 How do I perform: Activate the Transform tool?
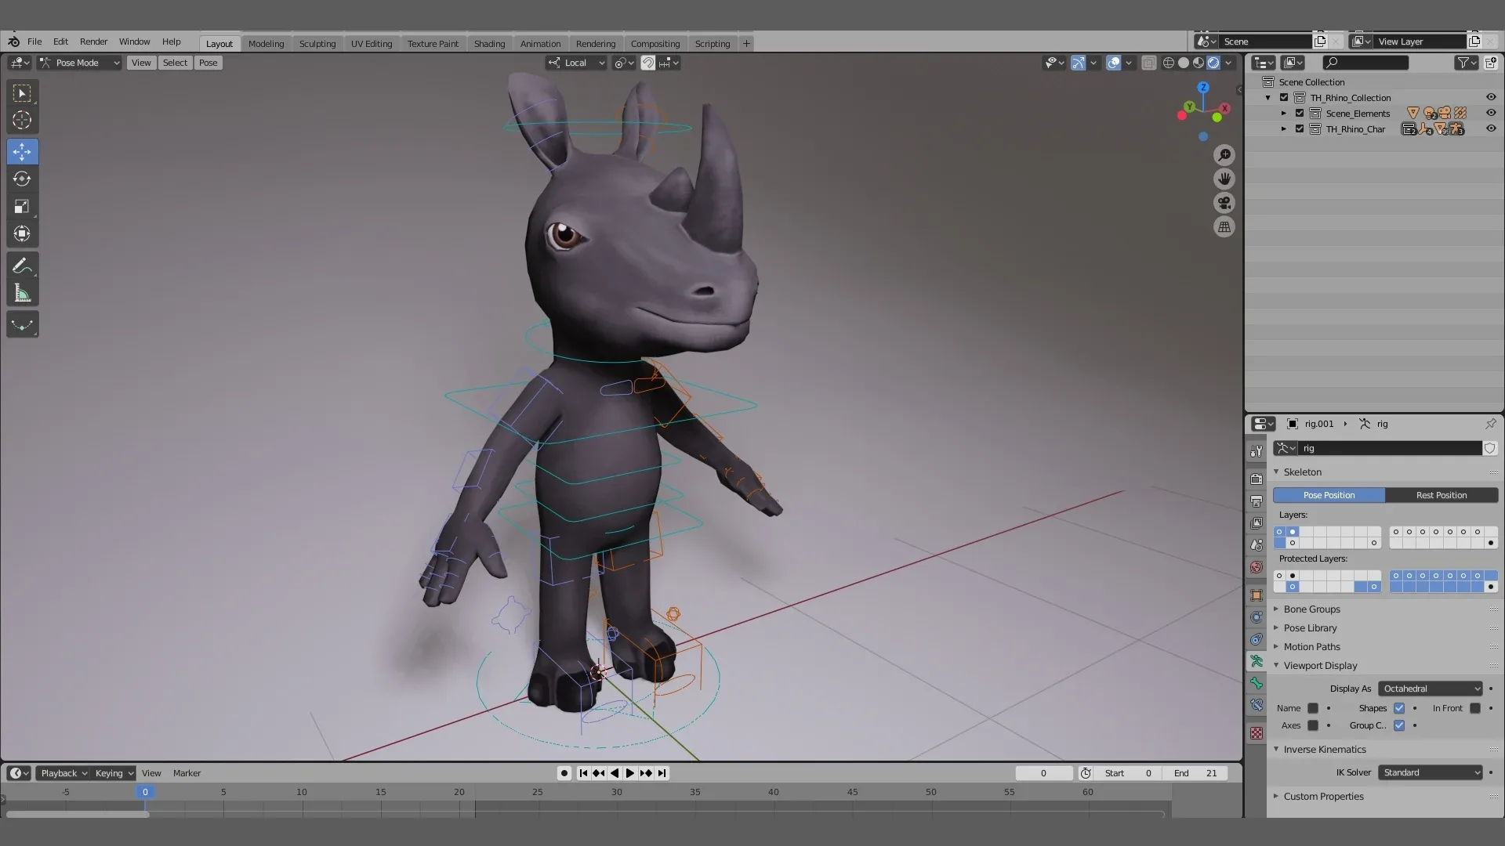pos(22,233)
